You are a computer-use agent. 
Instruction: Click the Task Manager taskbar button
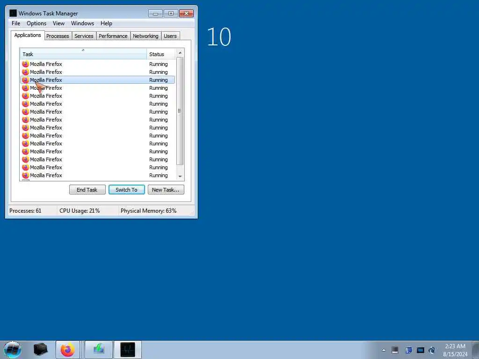point(128,350)
